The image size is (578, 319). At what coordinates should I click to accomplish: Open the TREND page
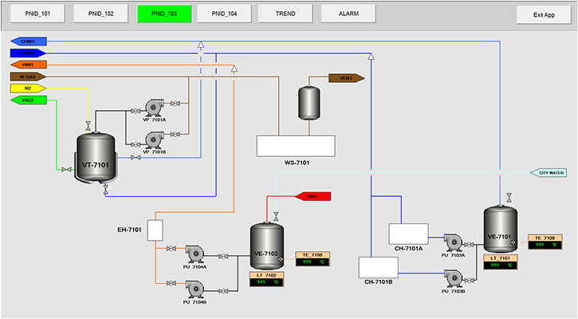pos(285,14)
